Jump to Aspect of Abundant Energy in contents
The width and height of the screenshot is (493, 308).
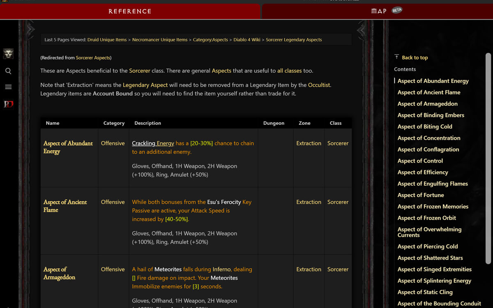[433, 81]
